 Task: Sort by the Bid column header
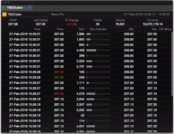tap(131, 29)
